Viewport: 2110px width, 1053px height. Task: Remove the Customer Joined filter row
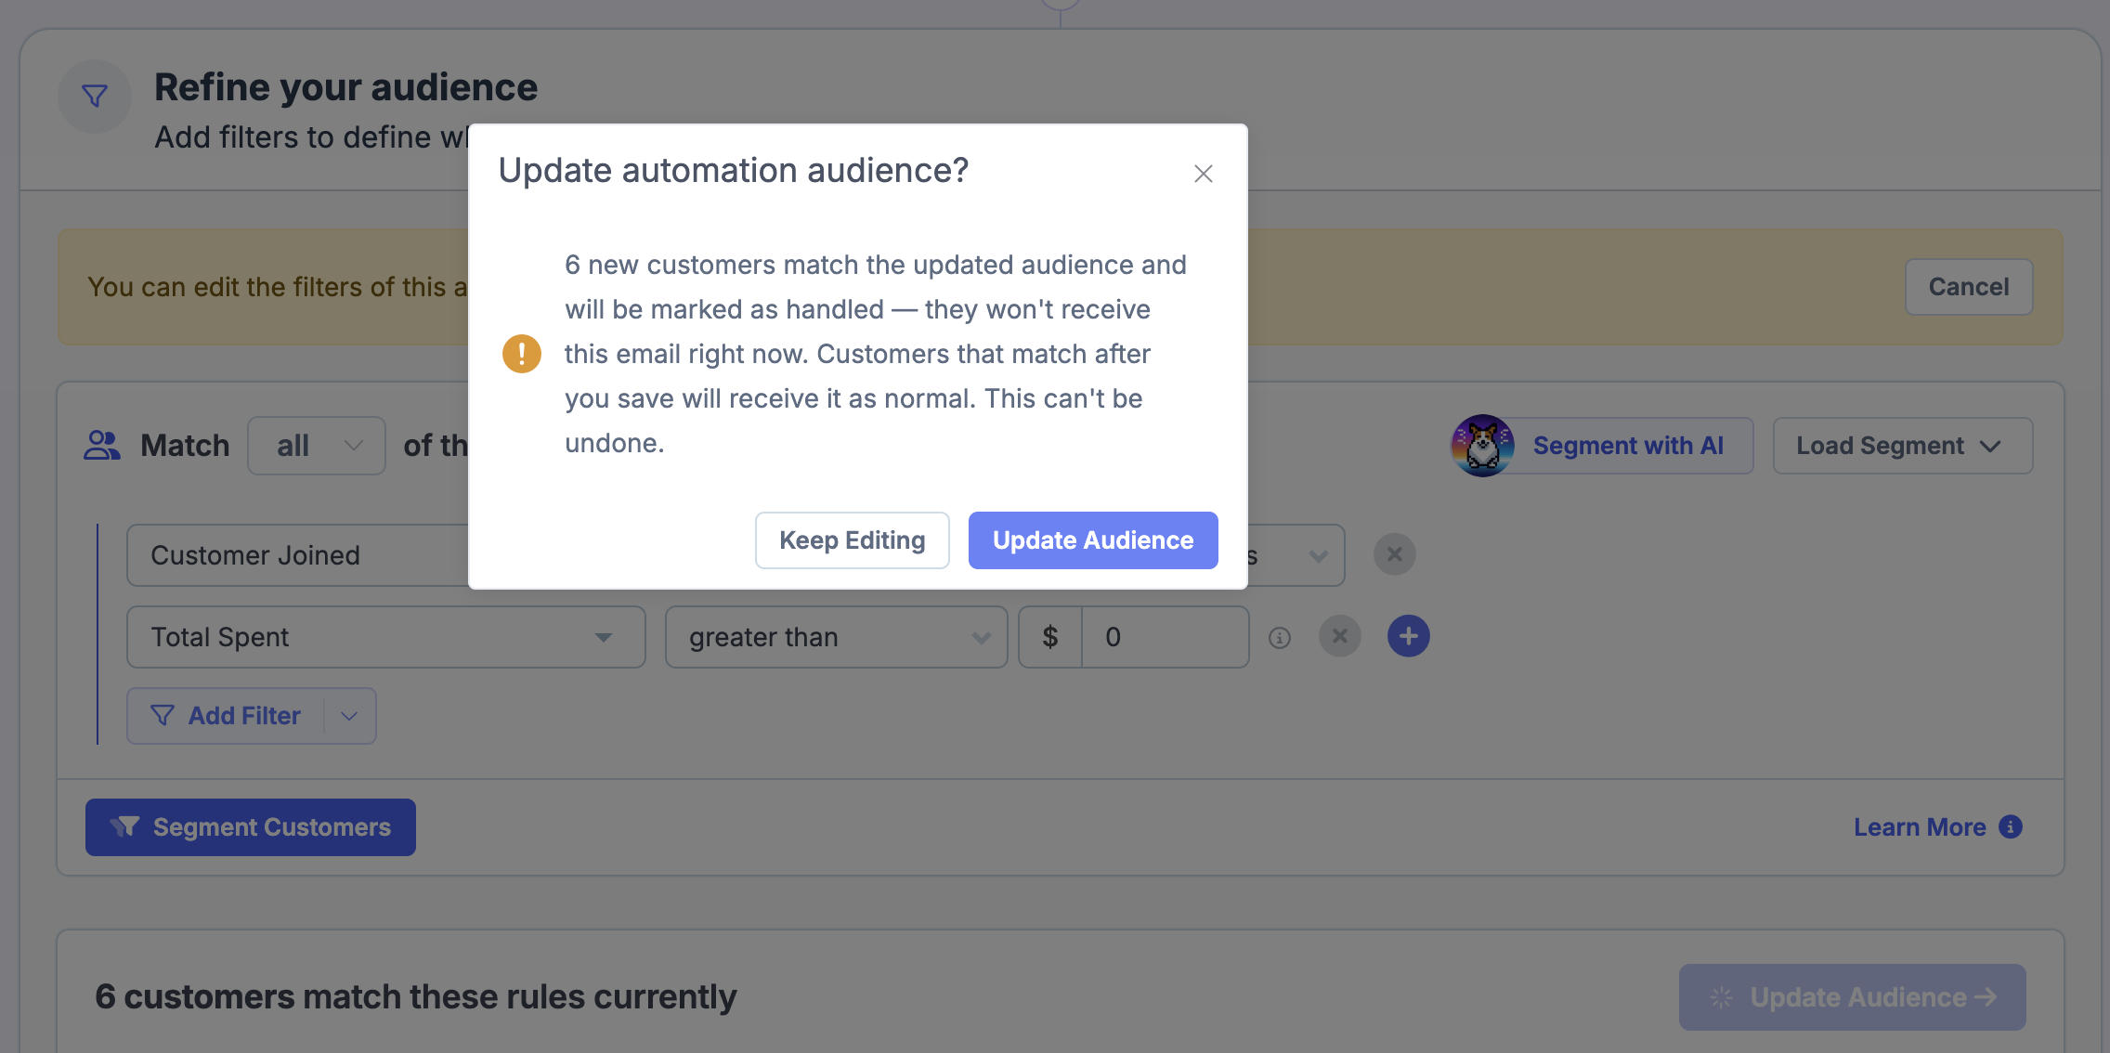1395,554
